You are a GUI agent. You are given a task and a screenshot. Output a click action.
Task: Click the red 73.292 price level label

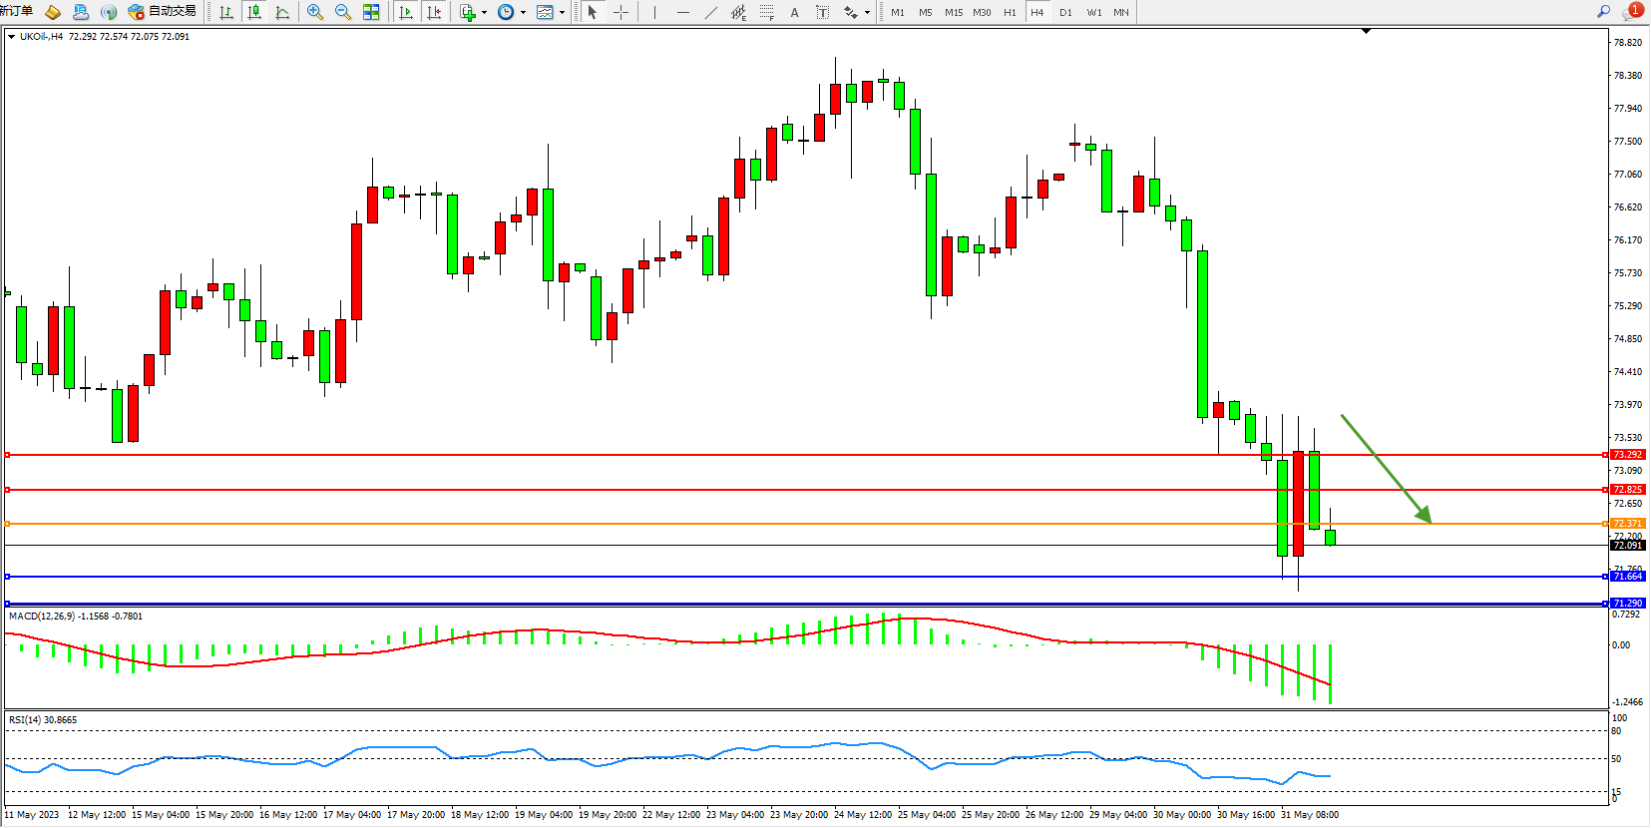point(1627,455)
